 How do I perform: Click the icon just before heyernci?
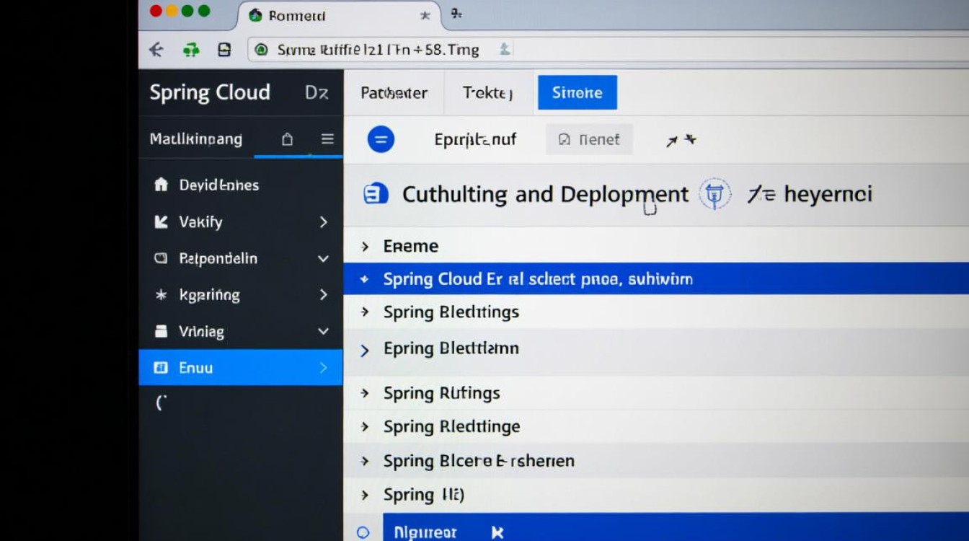(x=761, y=194)
